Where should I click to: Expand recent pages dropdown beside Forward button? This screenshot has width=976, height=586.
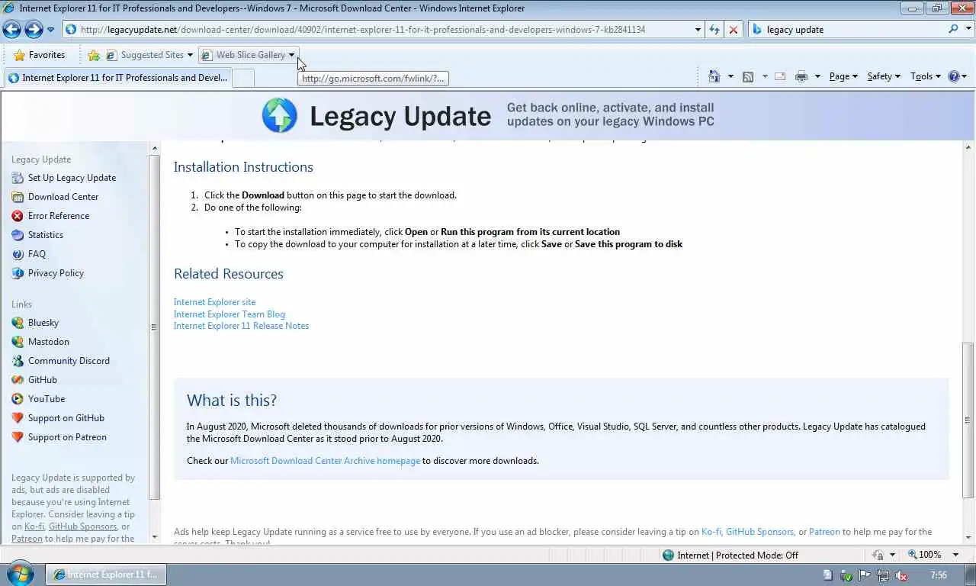click(50, 30)
